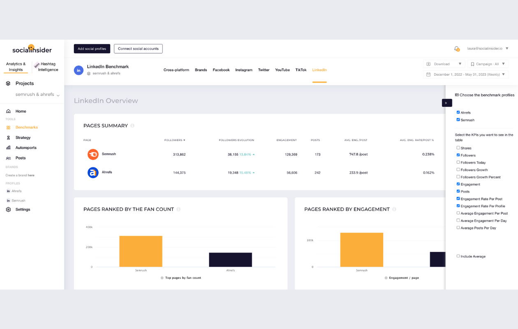The image size is (518, 329).
Task: Expand the 'semrush & ahrefs' project selector
Action: pos(37,95)
